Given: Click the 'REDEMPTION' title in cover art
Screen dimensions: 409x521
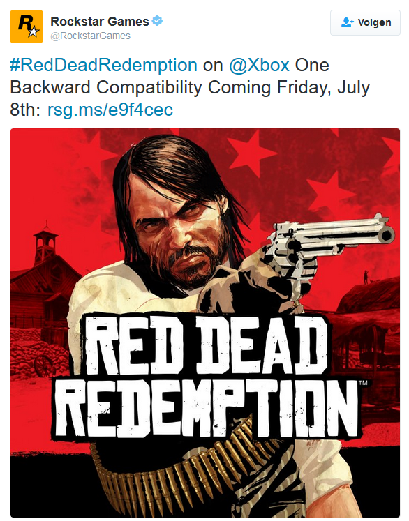Looking at the screenshot, I should point(208,409).
